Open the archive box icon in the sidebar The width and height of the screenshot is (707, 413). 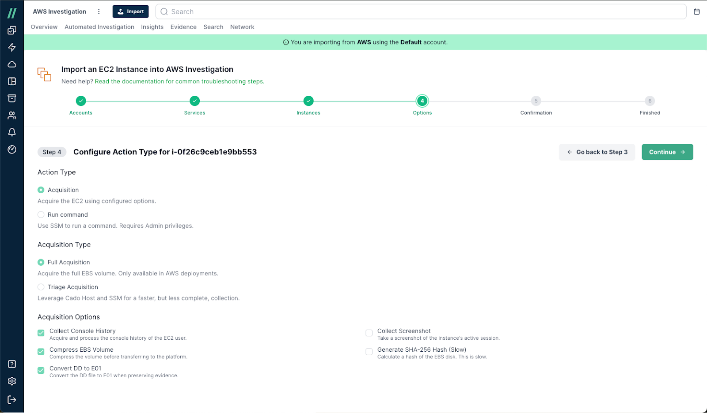click(12, 98)
